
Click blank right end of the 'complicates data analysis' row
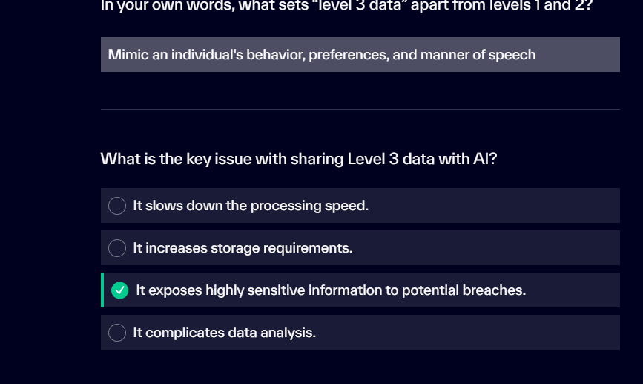467,333
